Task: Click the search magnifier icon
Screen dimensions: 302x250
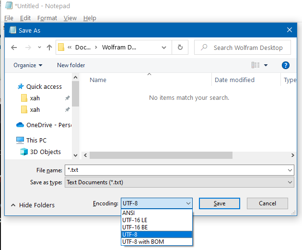Action: pos(204,47)
